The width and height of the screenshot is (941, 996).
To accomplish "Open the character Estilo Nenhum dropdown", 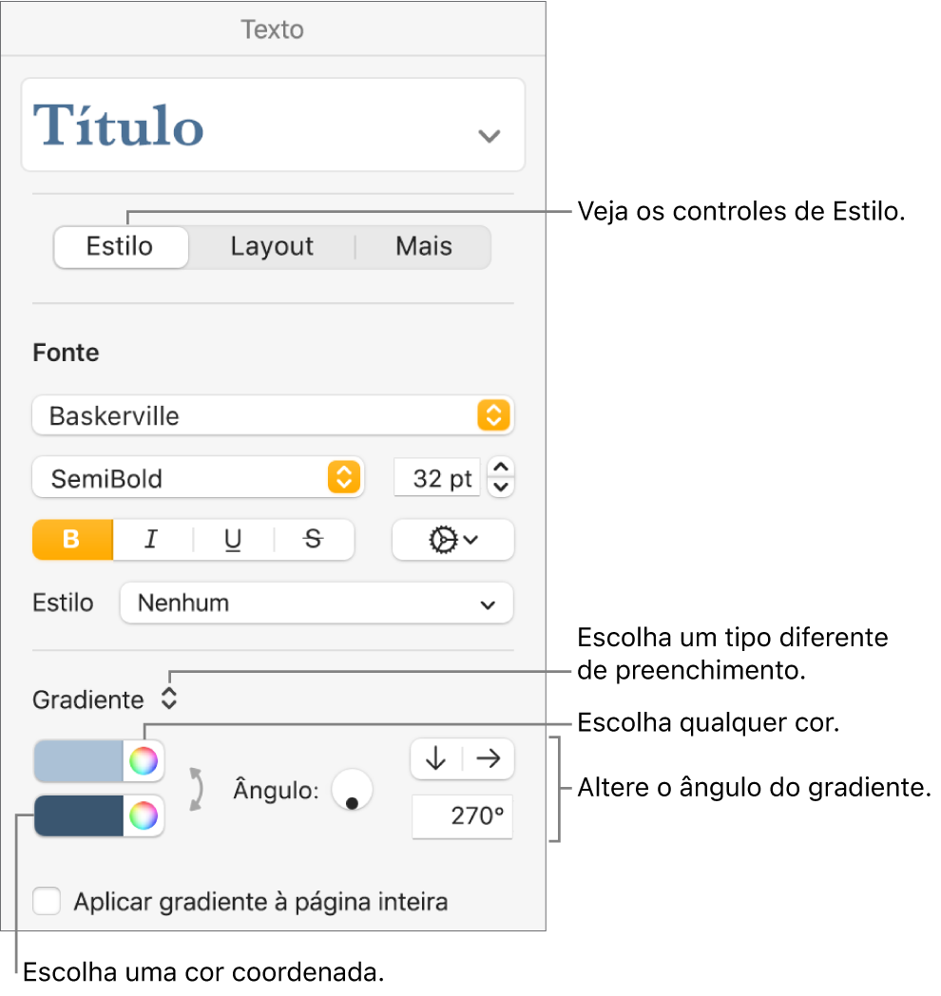I will click(317, 603).
